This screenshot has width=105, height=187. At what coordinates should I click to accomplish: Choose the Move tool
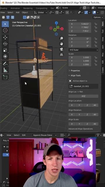tap(5, 38)
